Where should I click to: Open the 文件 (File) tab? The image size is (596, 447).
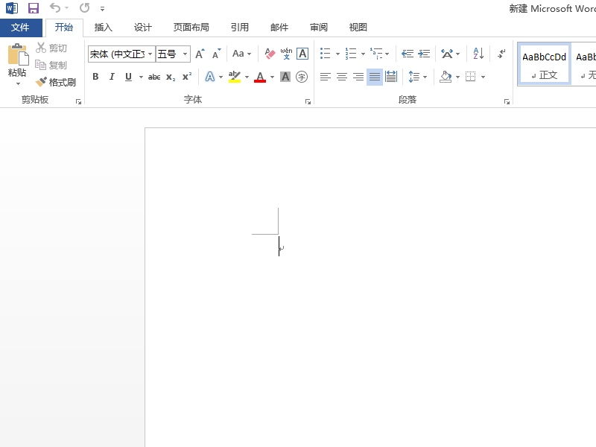click(x=20, y=28)
